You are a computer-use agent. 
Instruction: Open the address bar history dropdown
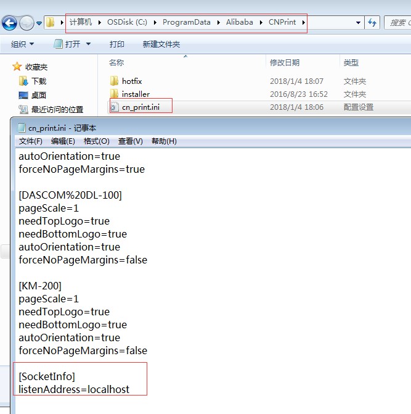coord(358,23)
